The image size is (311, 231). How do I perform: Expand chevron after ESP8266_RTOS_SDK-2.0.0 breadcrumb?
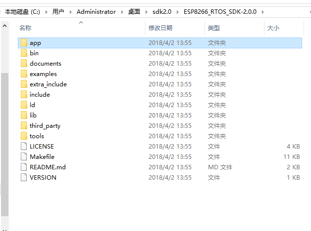(x=262, y=12)
